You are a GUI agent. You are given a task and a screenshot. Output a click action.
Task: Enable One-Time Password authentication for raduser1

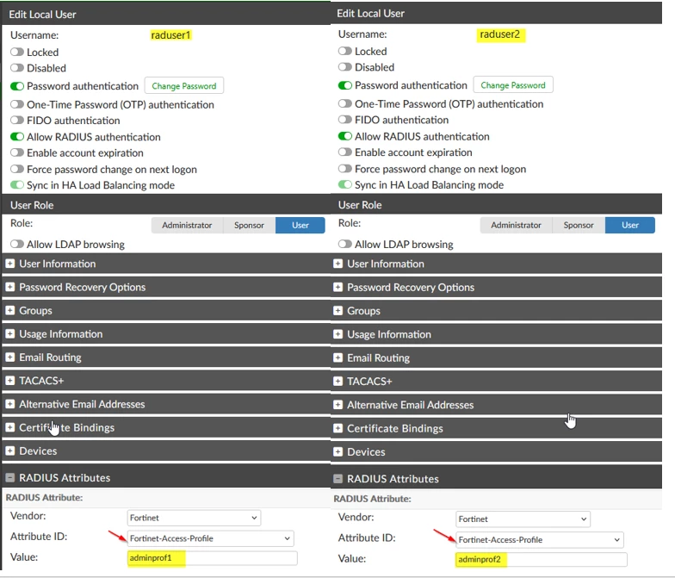coord(17,105)
